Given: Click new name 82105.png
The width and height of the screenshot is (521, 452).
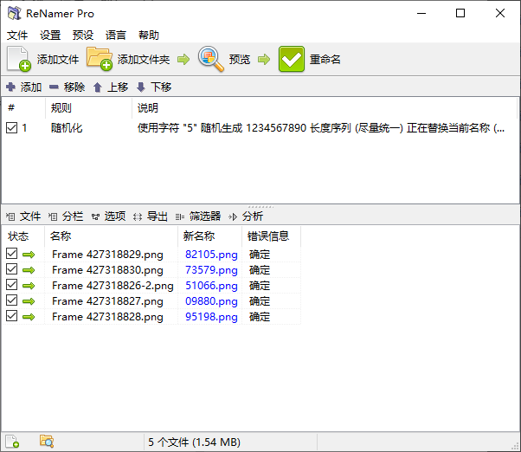Looking at the screenshot, I should [211, 255].
